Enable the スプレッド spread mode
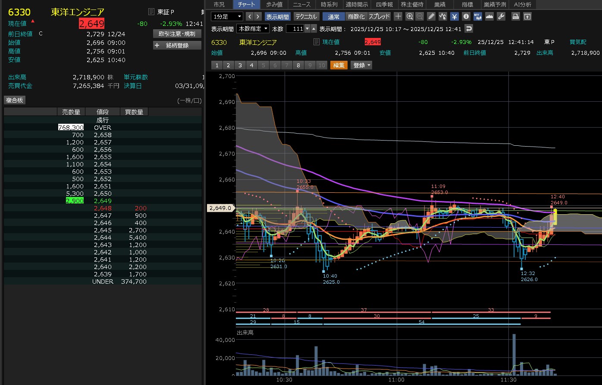Image resolution: width=602 pixels, height=385 pixels. (x=379, y=16)
